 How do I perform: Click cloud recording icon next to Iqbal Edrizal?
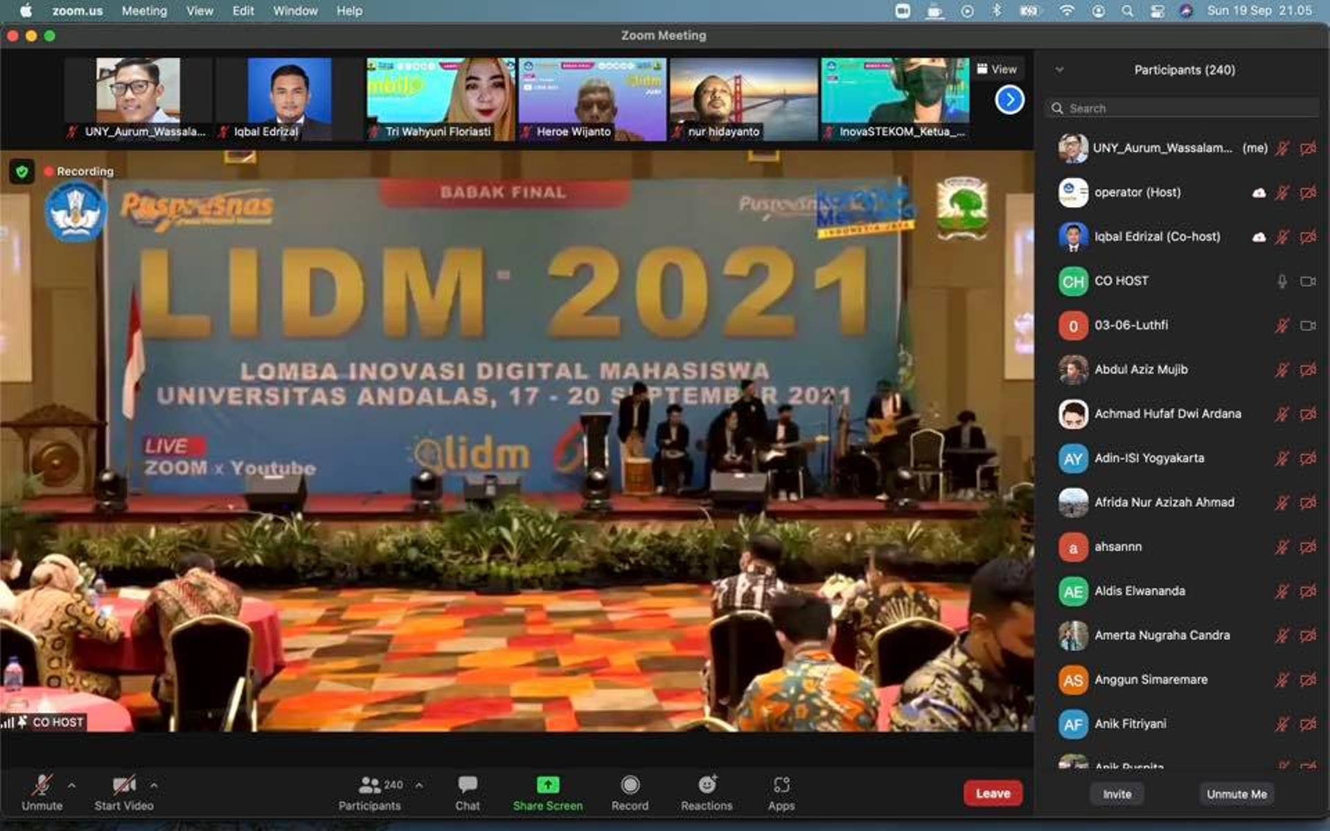1259,237
